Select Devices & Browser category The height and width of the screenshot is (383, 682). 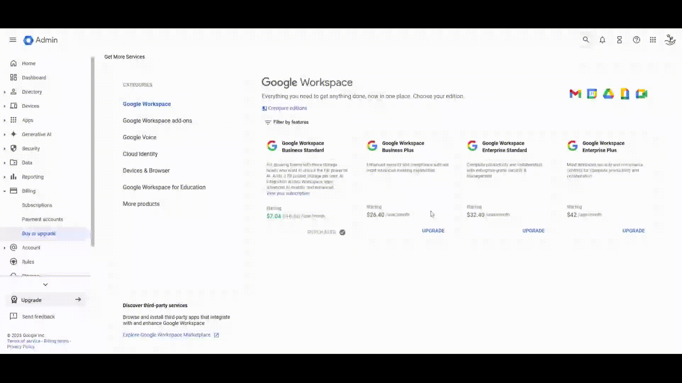(146, 171)
